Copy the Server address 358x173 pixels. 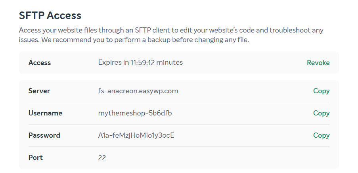(321, 91)
